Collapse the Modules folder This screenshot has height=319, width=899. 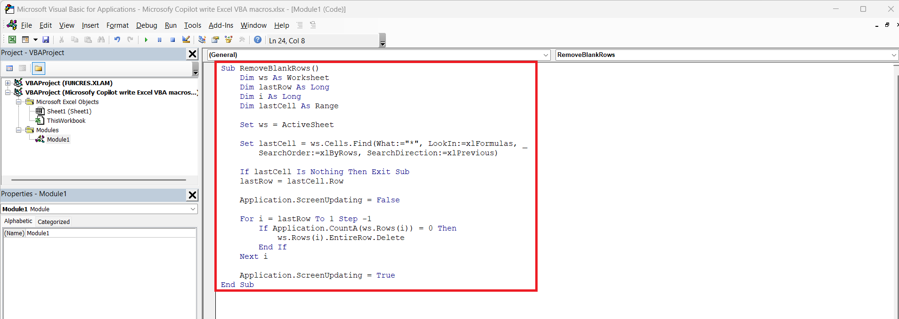pyautogui.click(x=19, y=130)
